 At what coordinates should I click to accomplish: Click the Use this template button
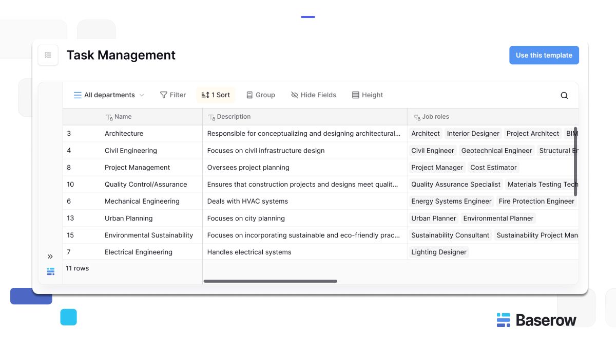[544, 55]
